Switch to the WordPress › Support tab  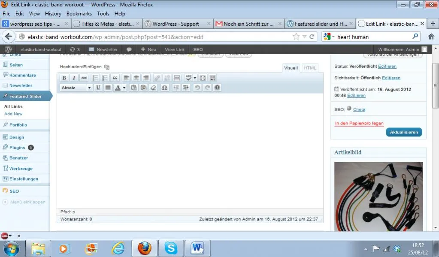point(178,24)
